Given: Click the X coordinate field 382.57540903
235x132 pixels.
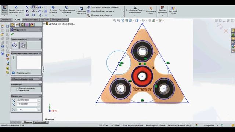Looking at the screenshot, I should [x=27, y=100].
